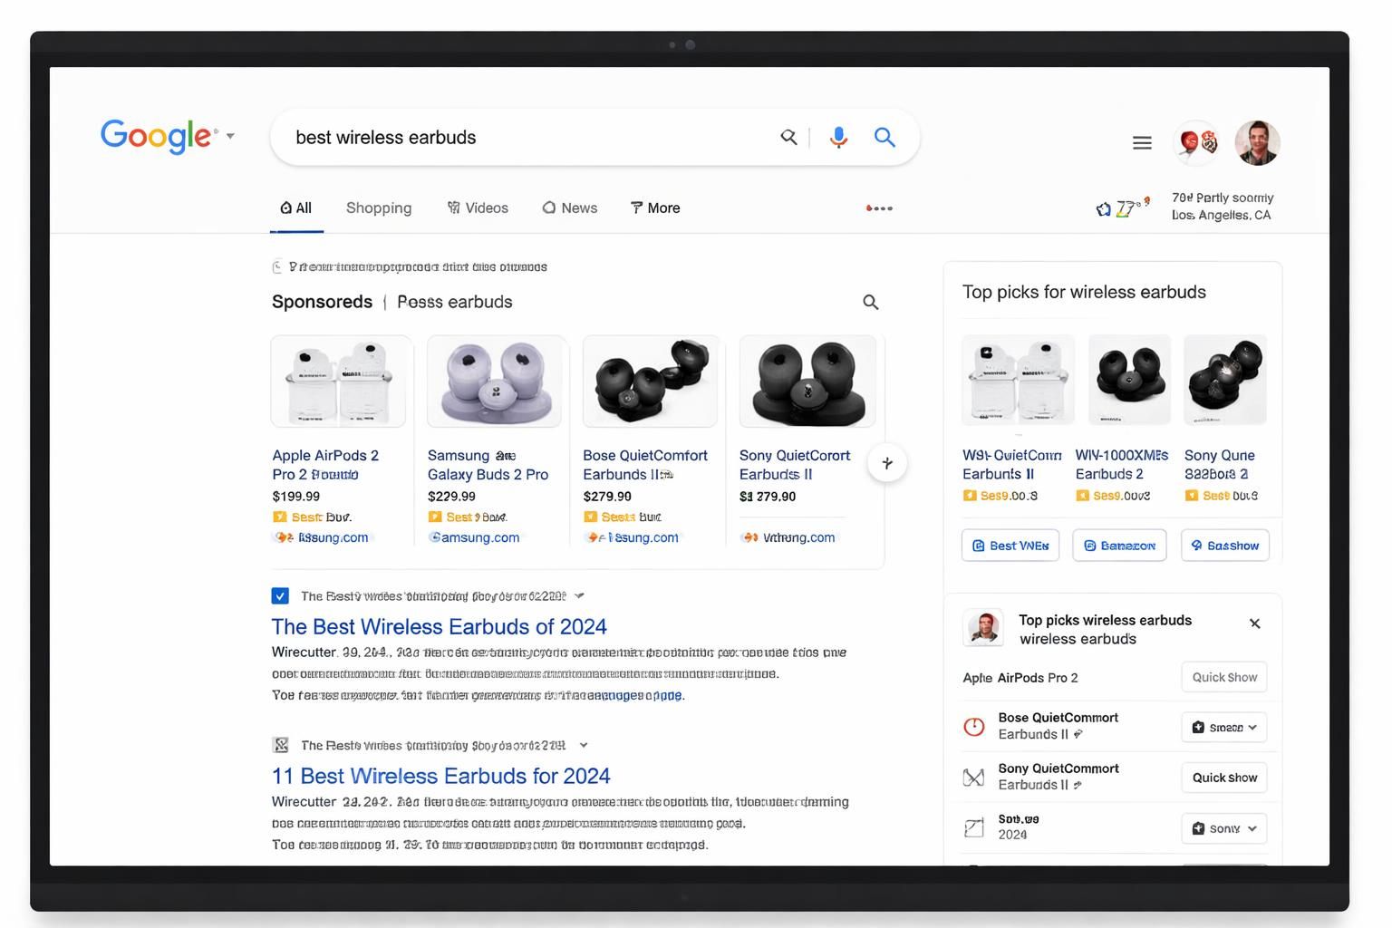Switch to the Videos tab

478,208
